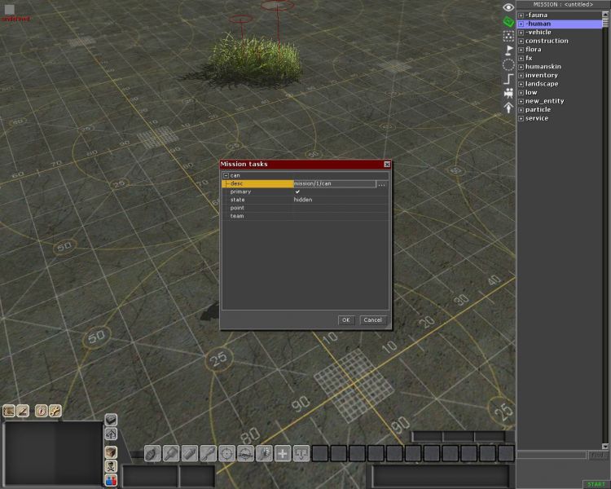Select the 'state' row in Mission tasks

[x=305, y=200]
